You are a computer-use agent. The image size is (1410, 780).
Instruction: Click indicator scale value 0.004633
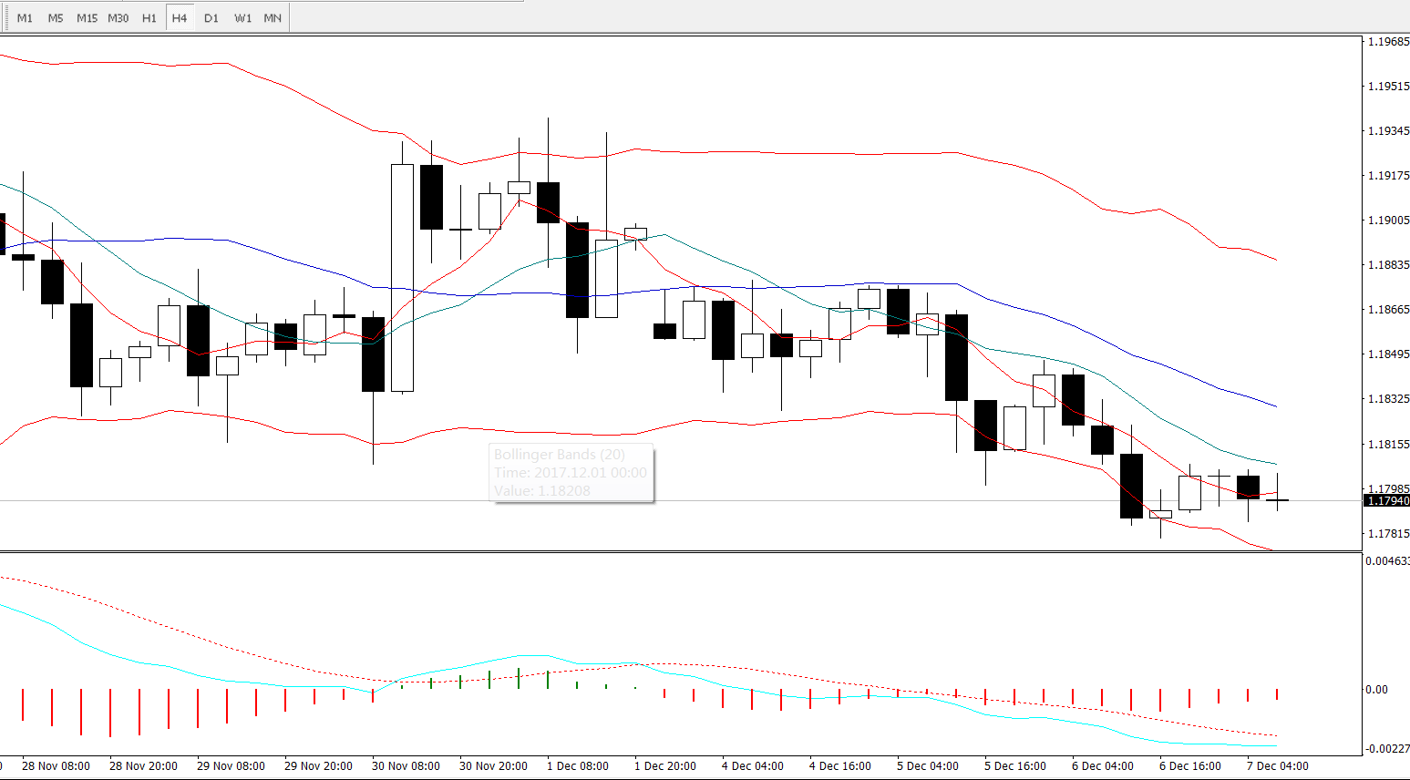1387,561
